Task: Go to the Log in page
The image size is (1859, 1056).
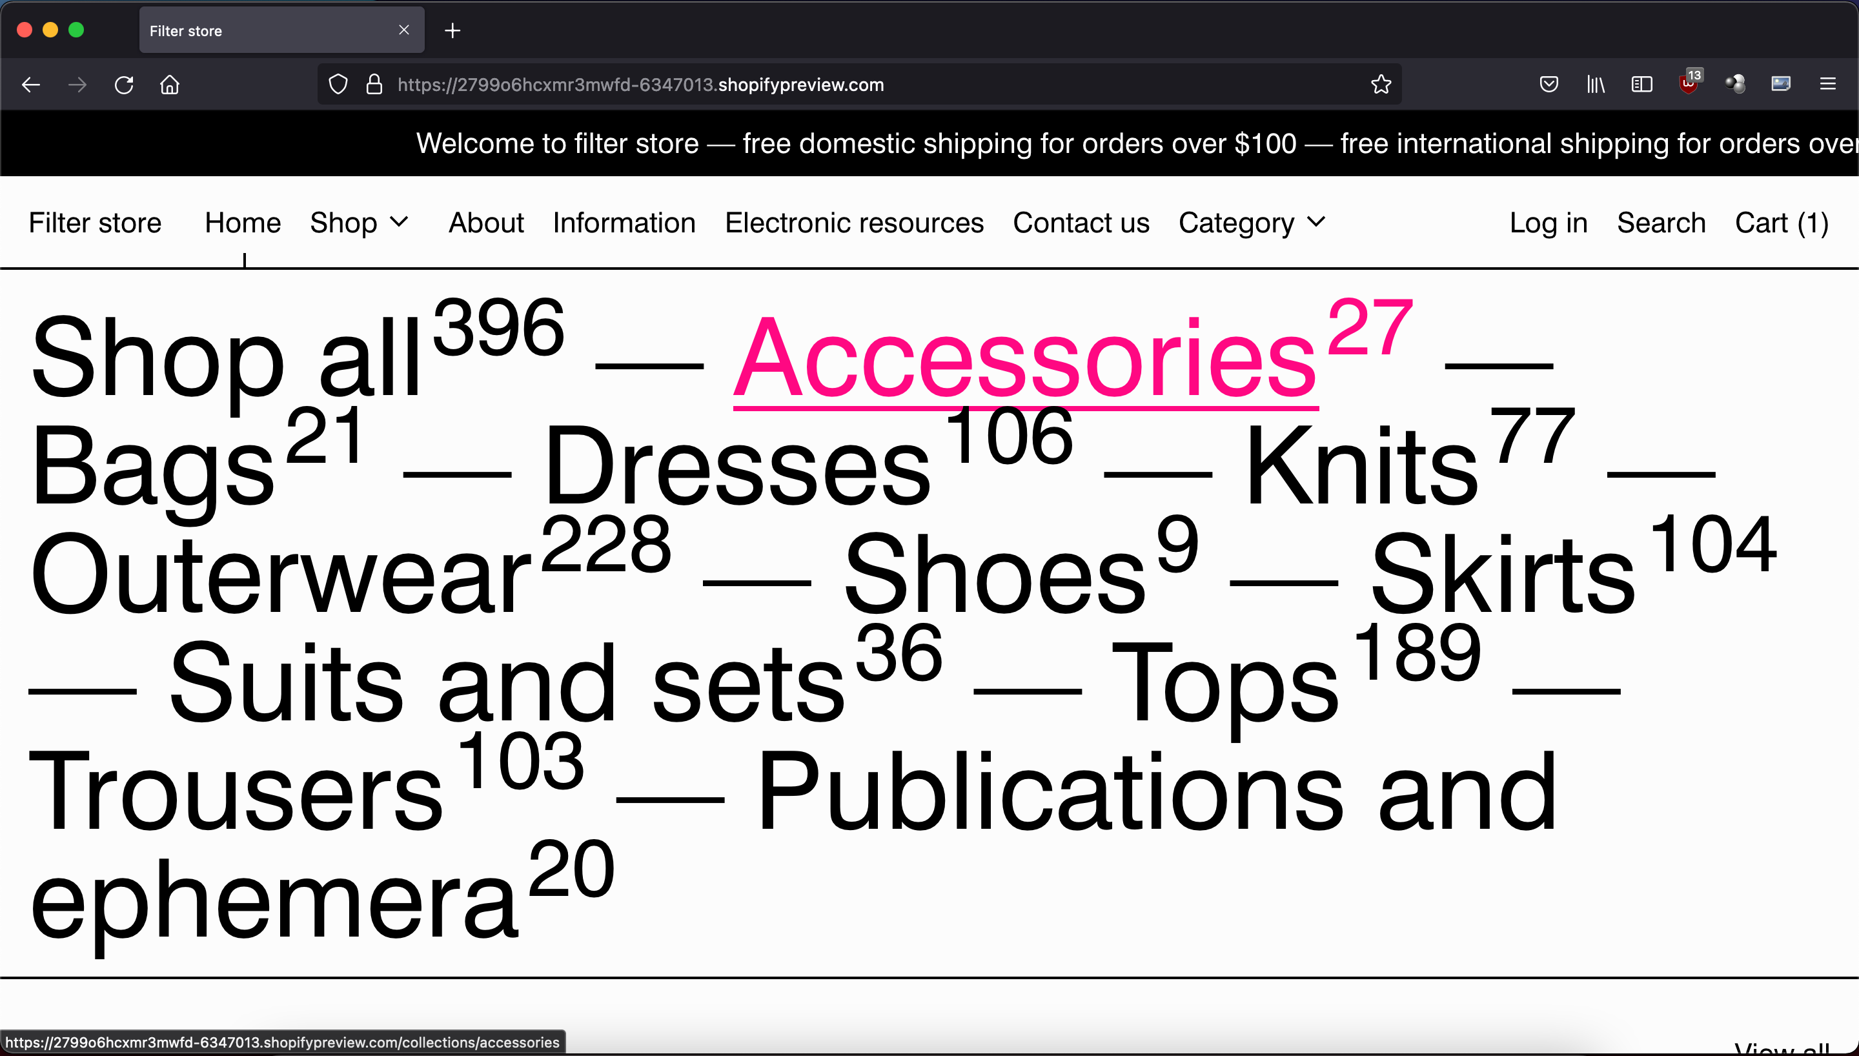Action: click(x=1548, y=223)
